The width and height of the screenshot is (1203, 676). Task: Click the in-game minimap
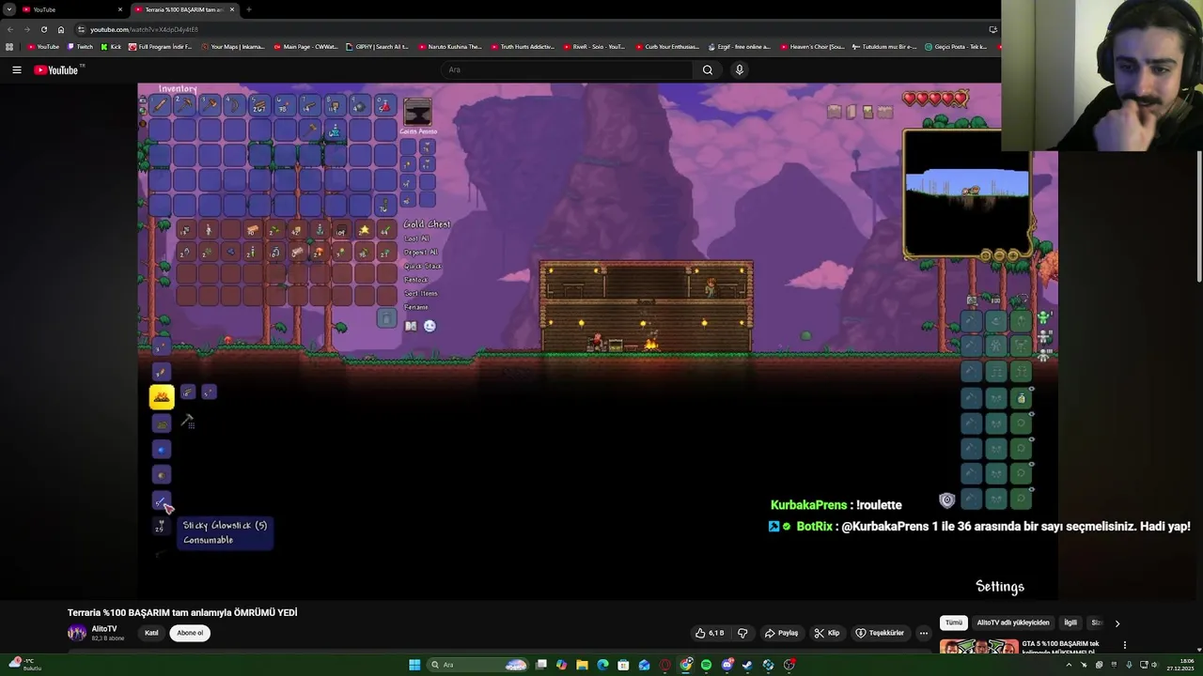pyautogui.click(x=967, y=192)
